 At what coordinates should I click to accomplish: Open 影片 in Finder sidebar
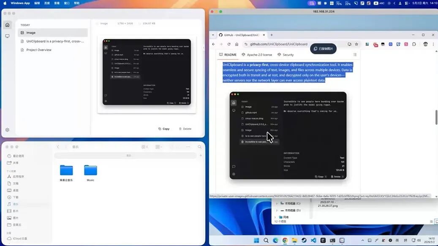click(13, 211)
